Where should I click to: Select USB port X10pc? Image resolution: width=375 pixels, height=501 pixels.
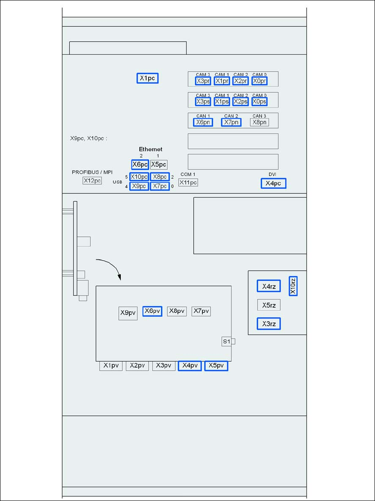point(139,177)
